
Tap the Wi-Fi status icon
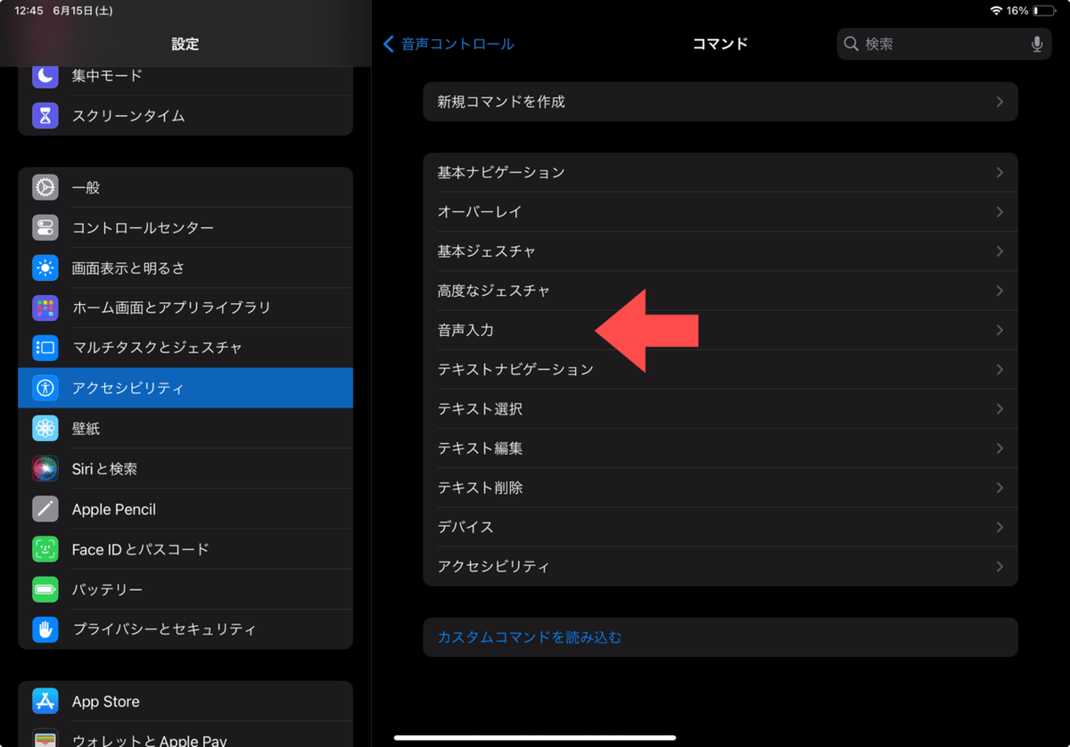[996, 10]
